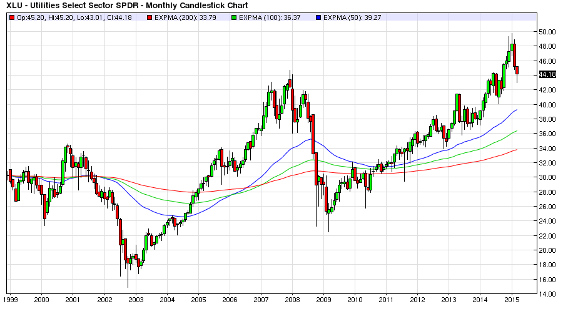Select the EXPMA (50): 39.27 legend label

click(x=352, y=17)
